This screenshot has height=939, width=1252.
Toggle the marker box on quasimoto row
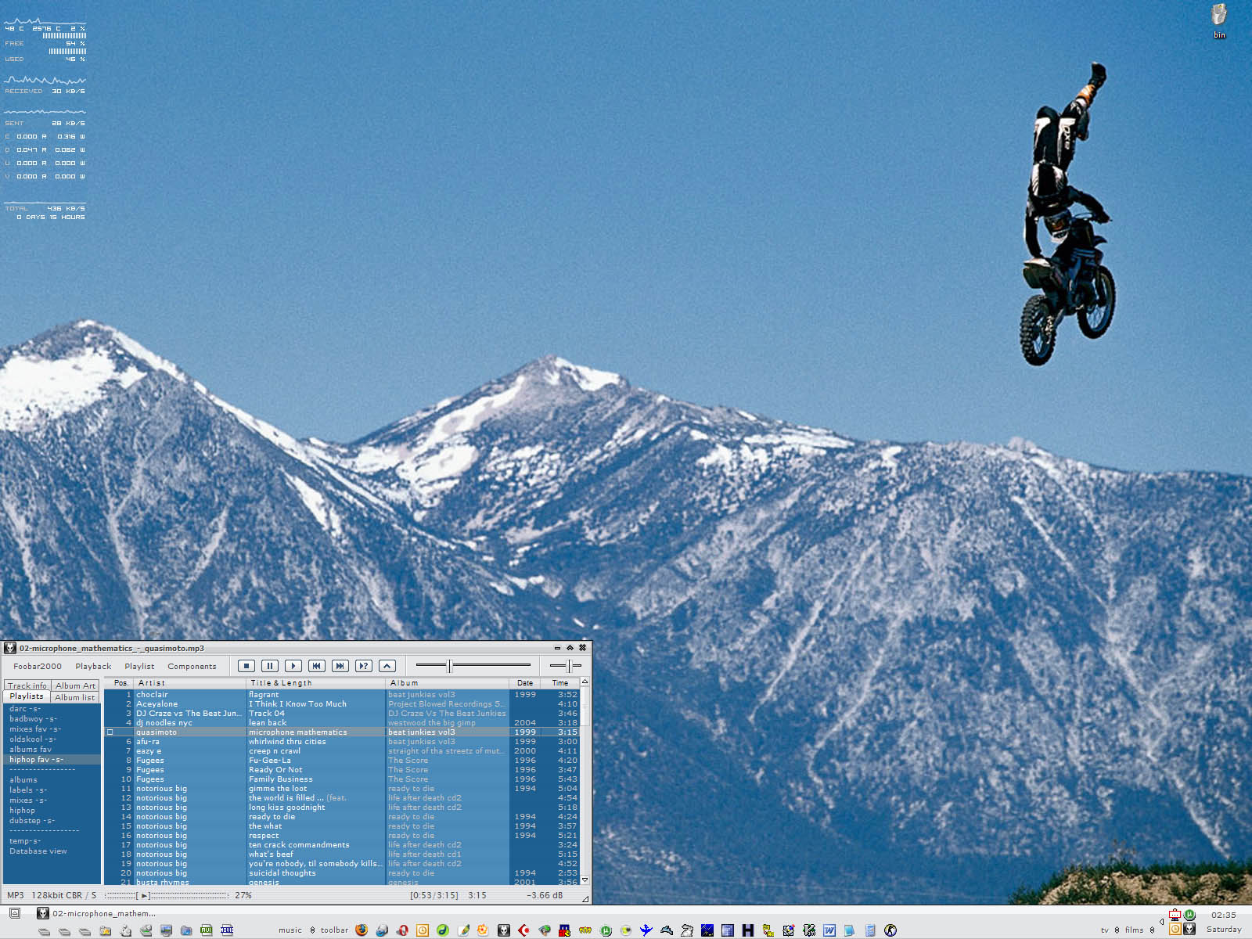coord(110,732)
